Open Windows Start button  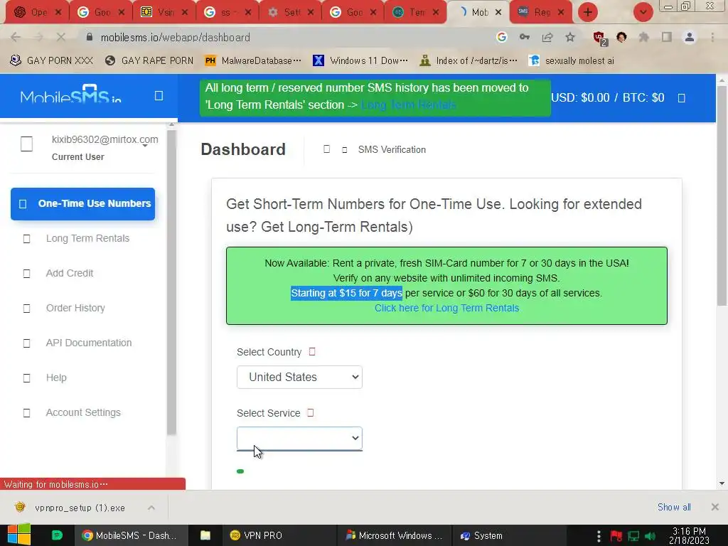[x=18, y=535]
